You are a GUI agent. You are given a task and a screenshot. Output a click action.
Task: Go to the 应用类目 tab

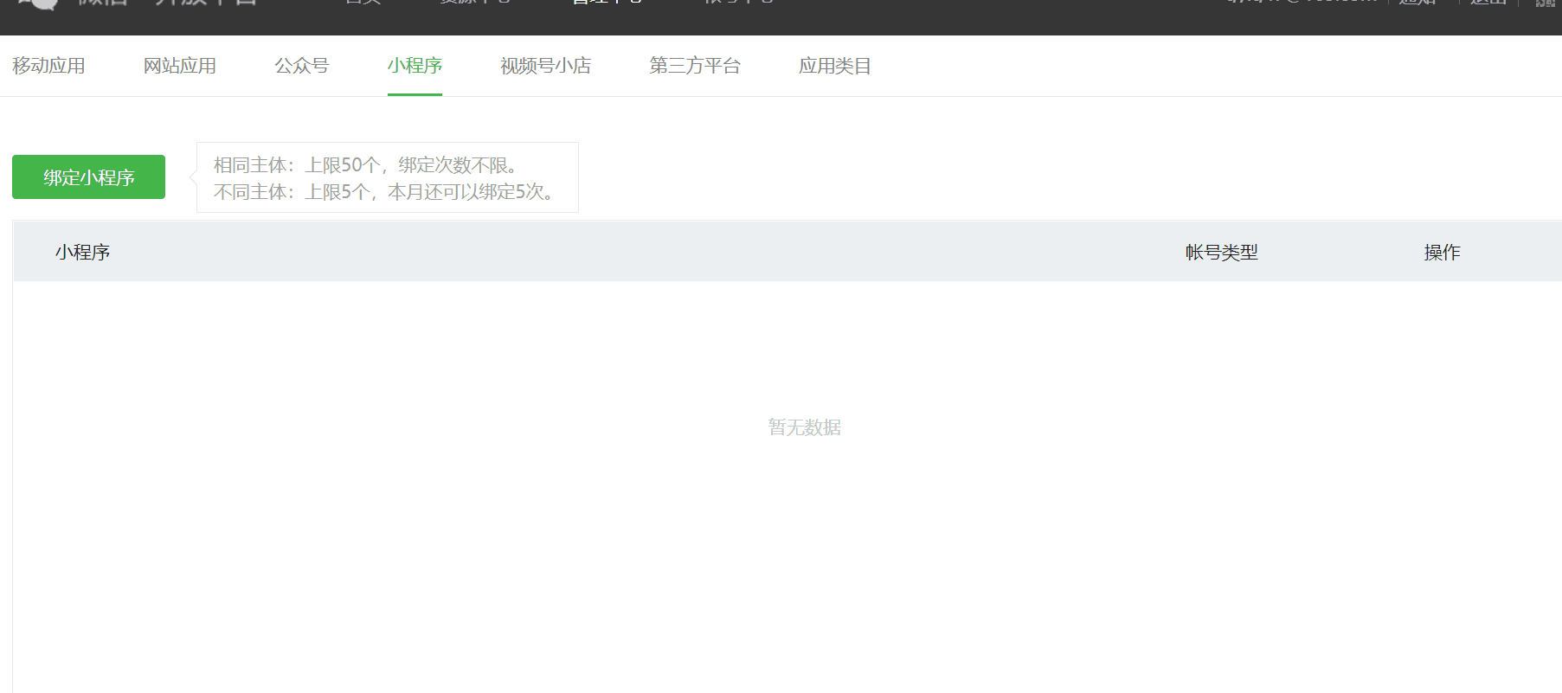pyautogui.click(x=834, y=66)
